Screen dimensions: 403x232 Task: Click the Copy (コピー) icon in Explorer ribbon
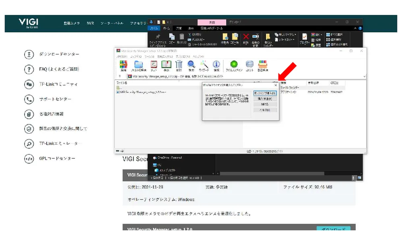click(172, 39)
